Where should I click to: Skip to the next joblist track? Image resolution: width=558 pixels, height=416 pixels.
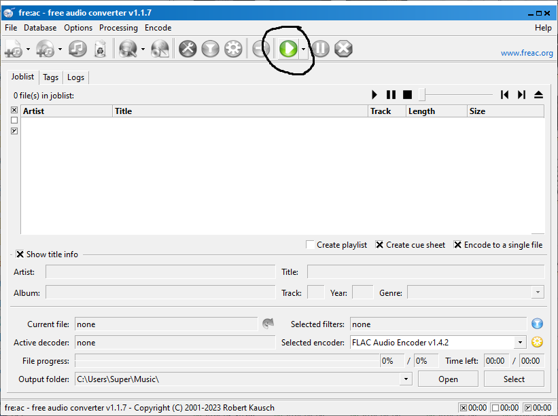pos(521,95)
